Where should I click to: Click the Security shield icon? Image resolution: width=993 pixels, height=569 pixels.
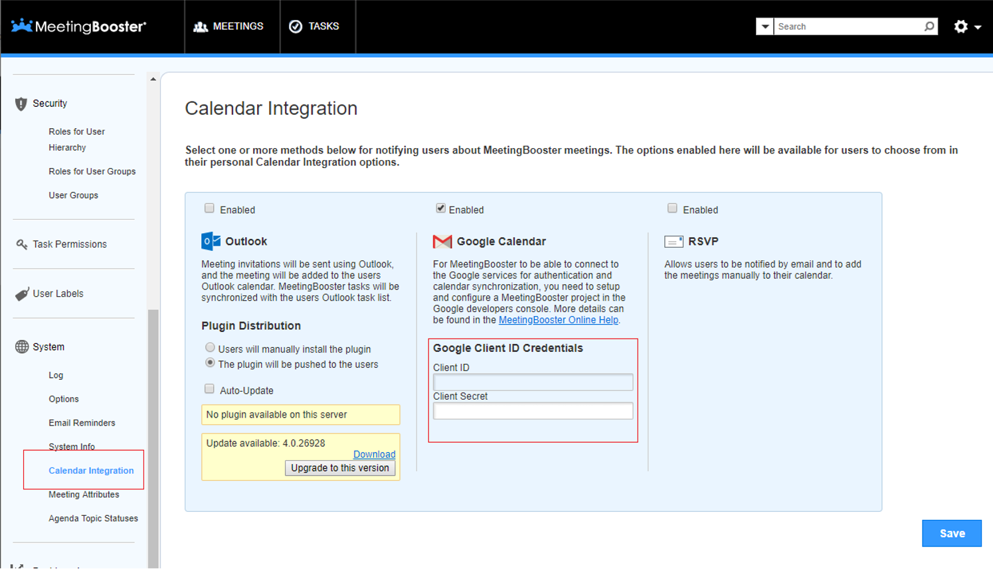(20, 103)
